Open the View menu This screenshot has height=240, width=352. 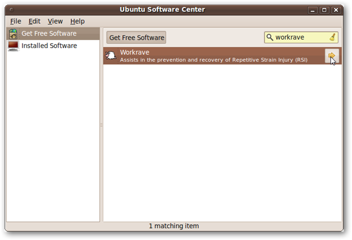click(55, 21)
